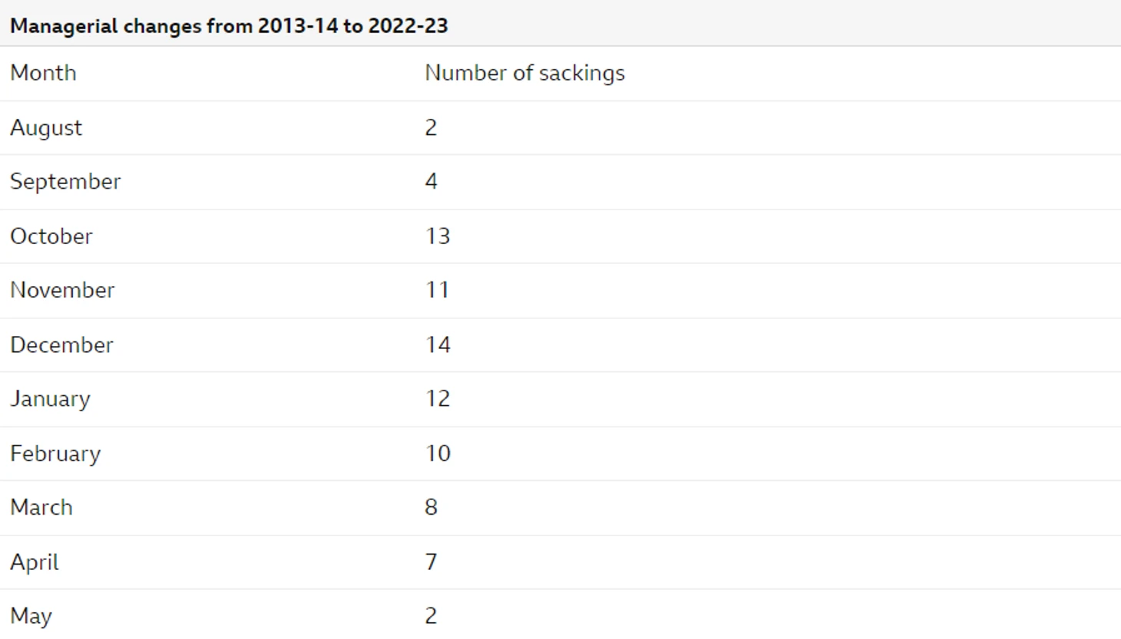Viewport: 1121px width, 639px height.
Task: Click the "March" row label
Action: pos(41,508)
